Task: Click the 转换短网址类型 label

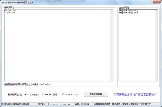Action: 16,95
